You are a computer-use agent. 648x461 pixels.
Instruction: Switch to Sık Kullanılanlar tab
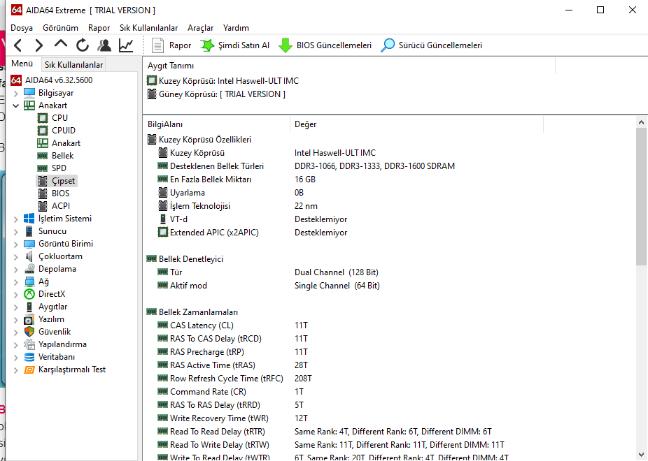pos(73,65)
